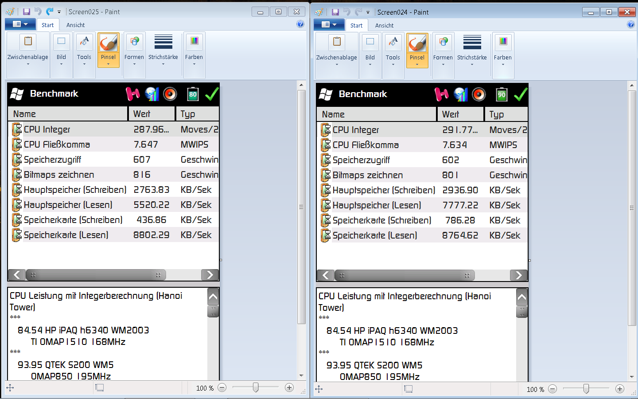Switch to Ansicht tab in Screen024 Paint

384,25
